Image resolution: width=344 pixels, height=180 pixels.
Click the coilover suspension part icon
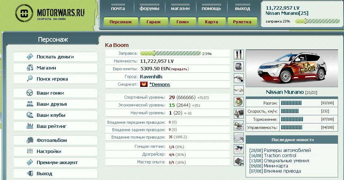click(x=239, y=54)
